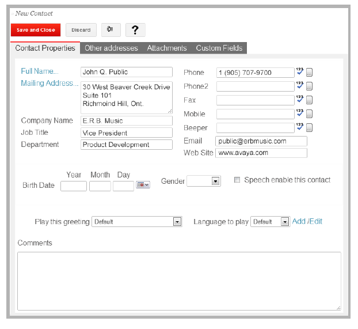
Task: Click the Mailing Address link
Action: click(49, 84)
